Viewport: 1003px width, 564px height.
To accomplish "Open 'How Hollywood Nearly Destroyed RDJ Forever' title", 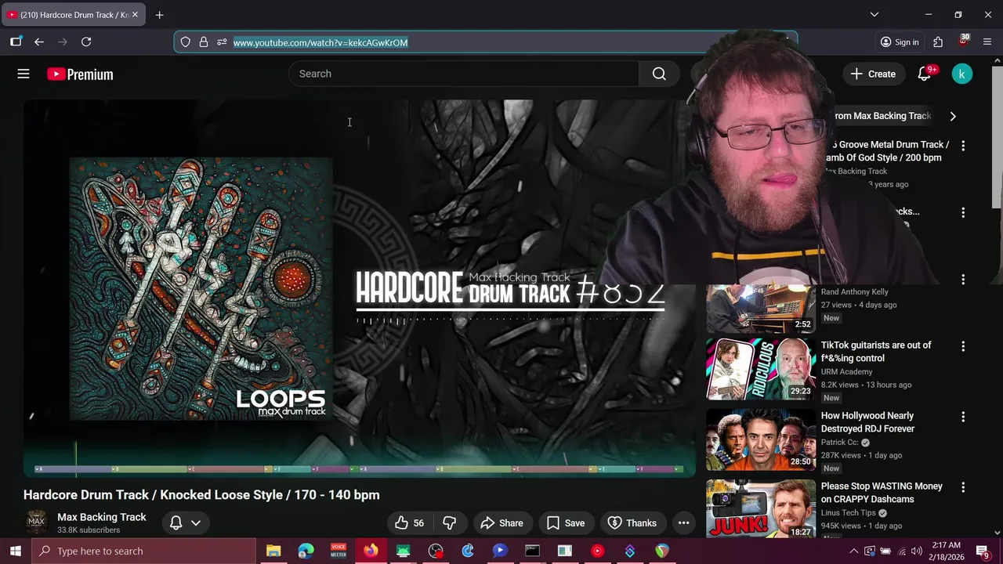I will pyautogui.click(x=867, y=422).
